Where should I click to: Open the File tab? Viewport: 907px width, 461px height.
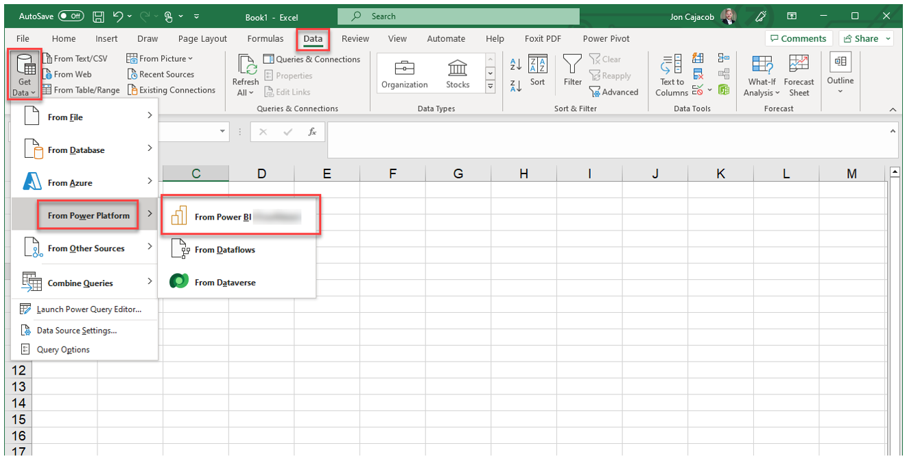pyautogui.click(x=23, y=38)
